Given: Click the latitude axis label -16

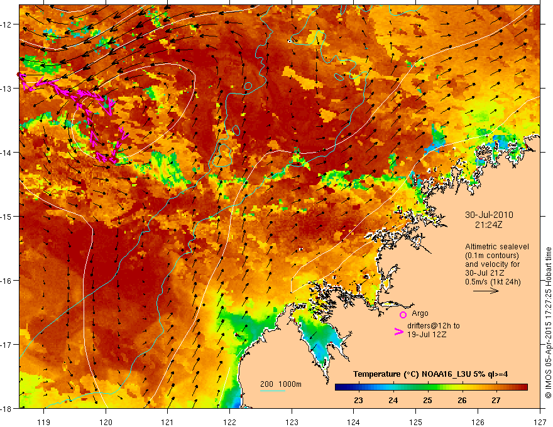Looking at the screenshot, I should click(x=6, y=281).
